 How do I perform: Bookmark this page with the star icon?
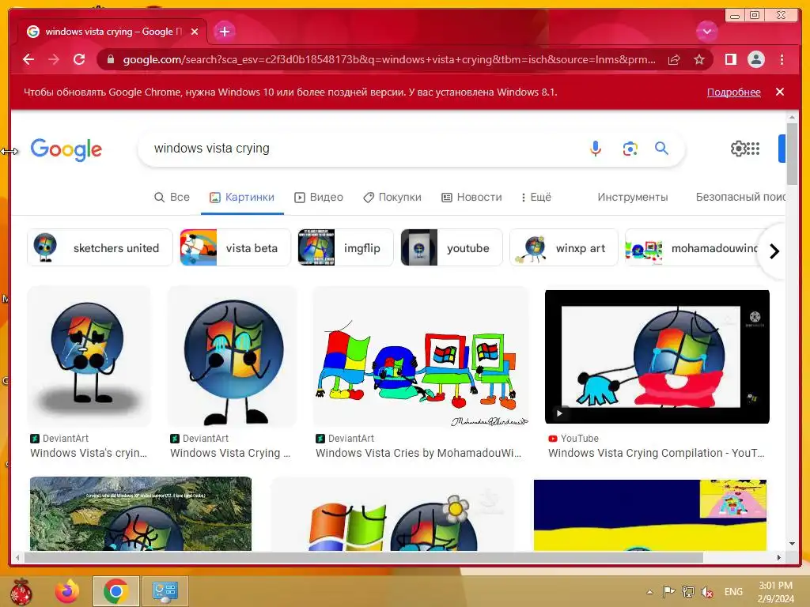[699, 60]
